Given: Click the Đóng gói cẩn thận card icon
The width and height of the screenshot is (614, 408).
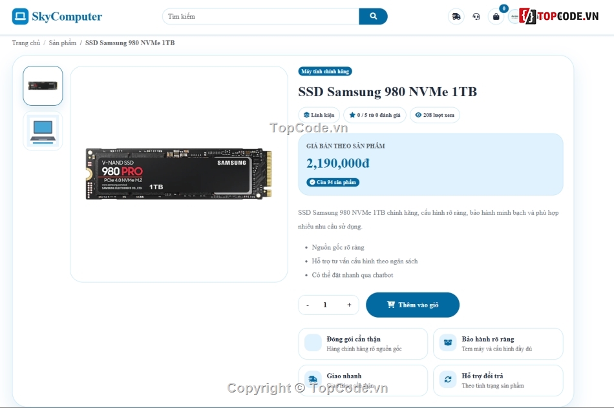Looking at the screenshot, I should (x=313, y=343).
